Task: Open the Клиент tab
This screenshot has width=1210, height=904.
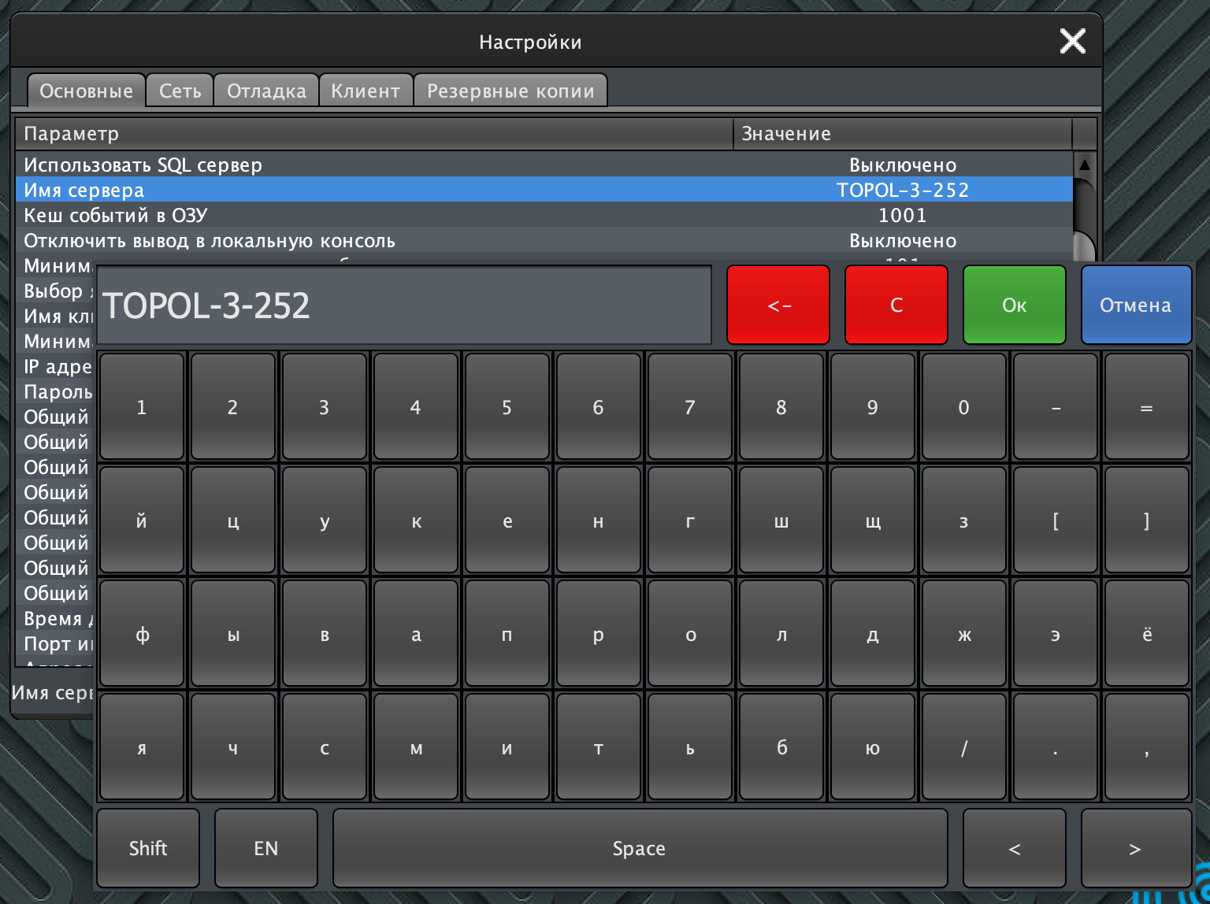Action: point(366,90)
